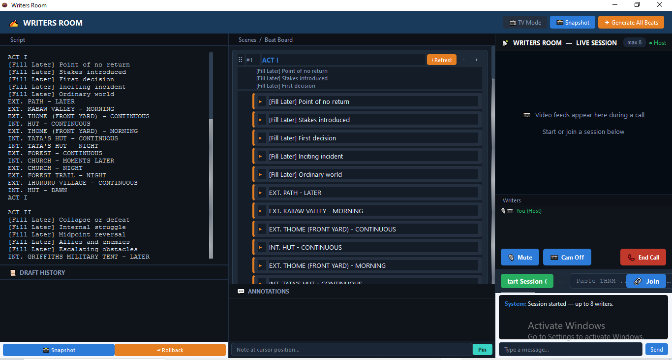Expand the Inciting incident beat

[260, 156]
